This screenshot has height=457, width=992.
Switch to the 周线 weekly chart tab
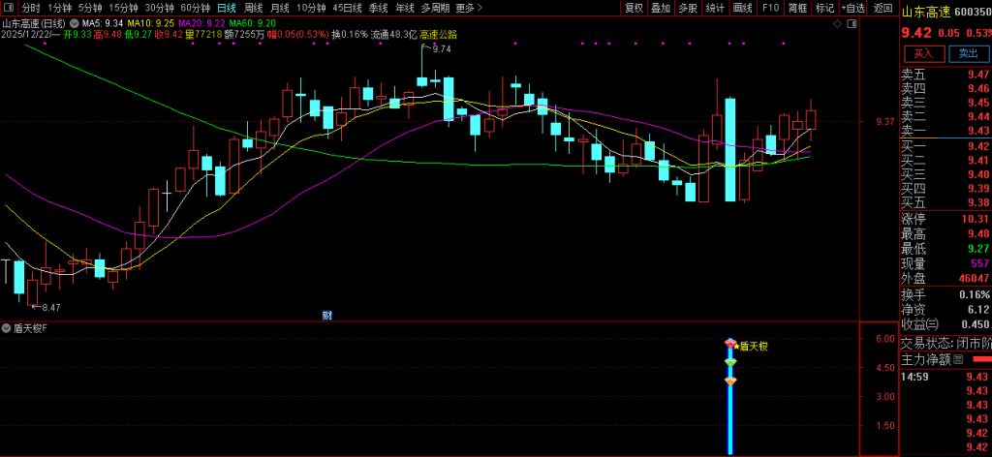click(x=253, y=7)
